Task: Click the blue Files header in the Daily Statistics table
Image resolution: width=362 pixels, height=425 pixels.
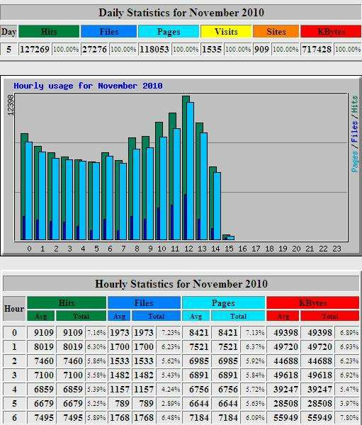Action: coord(108,32)
